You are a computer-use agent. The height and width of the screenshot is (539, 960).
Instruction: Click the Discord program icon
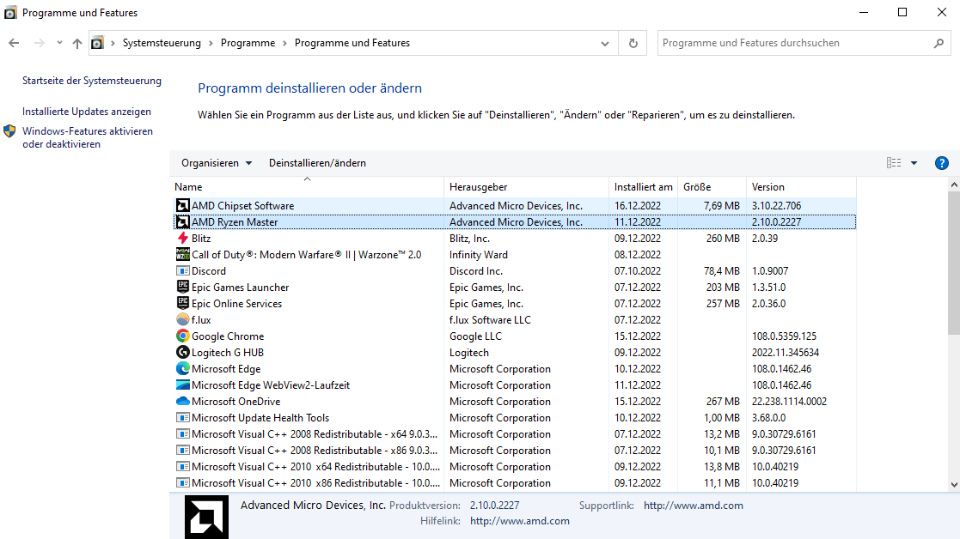182,271
